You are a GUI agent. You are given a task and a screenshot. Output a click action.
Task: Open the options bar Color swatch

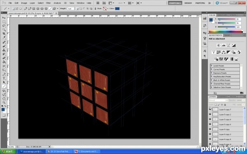(117, 9)
